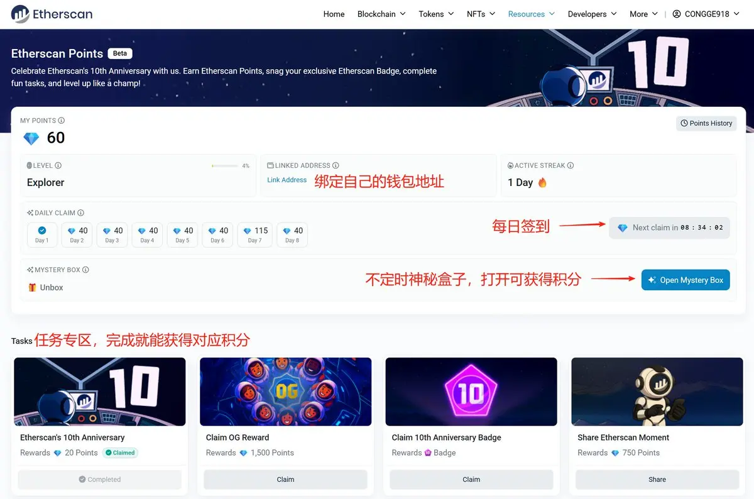Click the Level progress bar
The height and width of the screenshot is (499, 754).
[x=225, y=166]
